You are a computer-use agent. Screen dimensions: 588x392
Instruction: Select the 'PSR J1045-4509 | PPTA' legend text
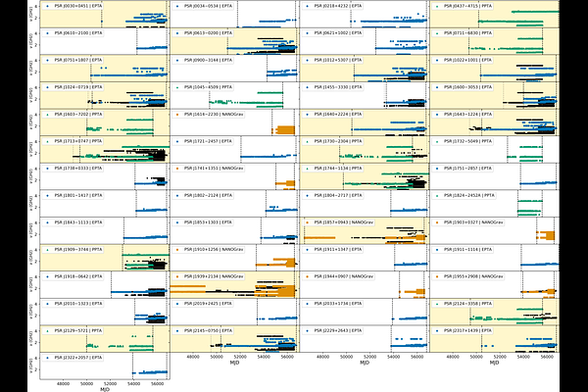pyautogui.click(x=208, y=87)
